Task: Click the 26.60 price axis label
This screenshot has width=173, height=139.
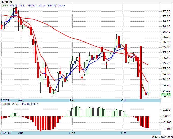Action: click(x=166, y=26)
